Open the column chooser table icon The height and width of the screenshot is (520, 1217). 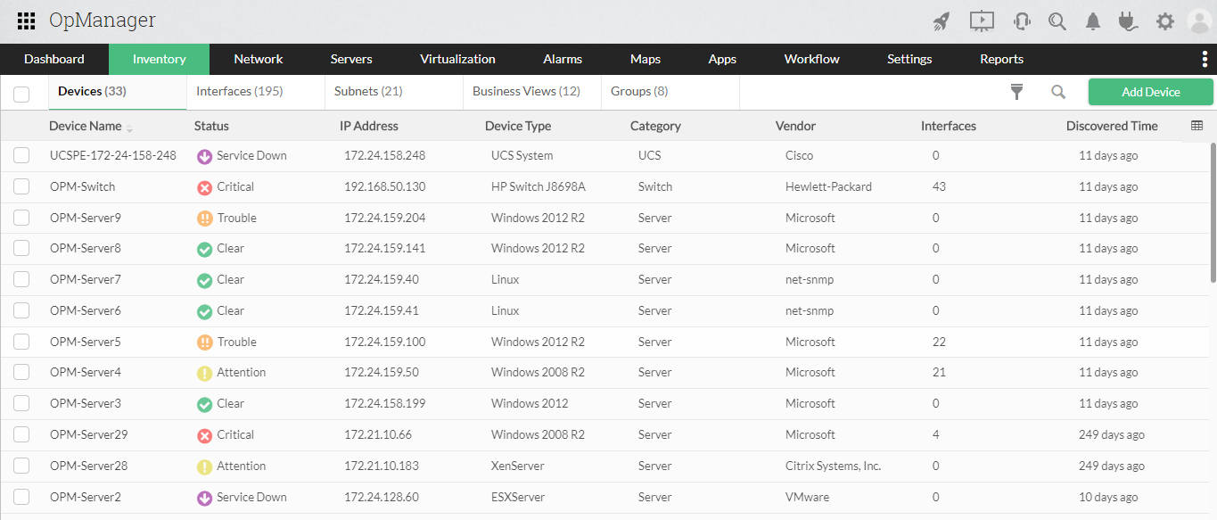click(1197, 126)
